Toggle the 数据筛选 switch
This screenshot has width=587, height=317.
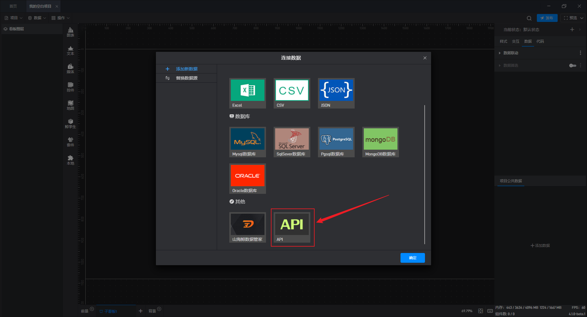coord(572,66)
